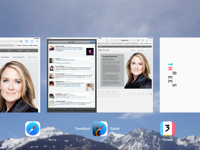Click iTunes in the left card's Apple nav bar

point(9,50)
